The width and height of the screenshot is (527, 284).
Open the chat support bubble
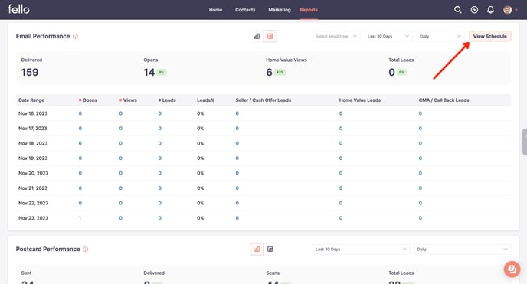512,269
